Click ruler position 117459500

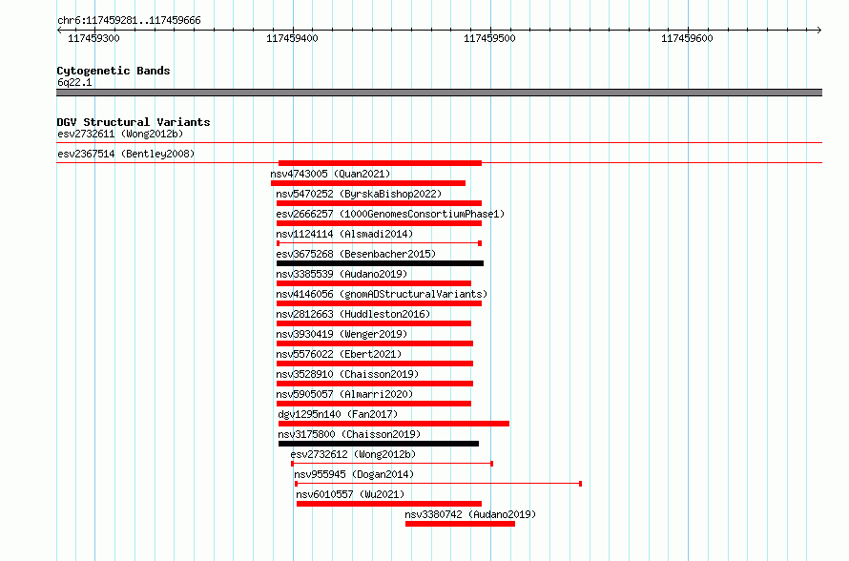490,38
